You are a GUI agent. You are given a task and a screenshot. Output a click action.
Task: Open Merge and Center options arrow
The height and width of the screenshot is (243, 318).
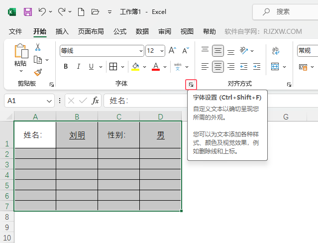[284, 67]
